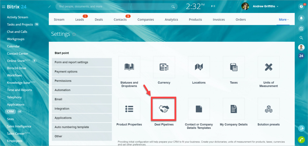The image size is (308, 146).
Task: Expand Payment options section
Action: coord(82,71)
